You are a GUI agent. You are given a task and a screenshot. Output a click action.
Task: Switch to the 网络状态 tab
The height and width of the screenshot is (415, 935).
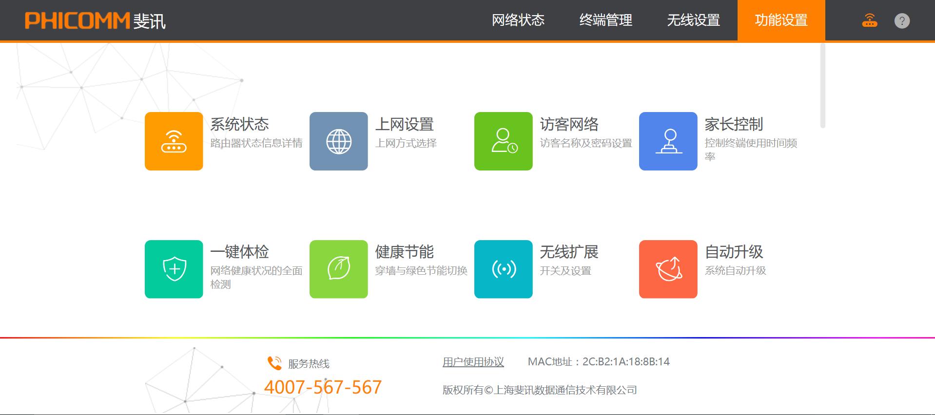point(518,20)
